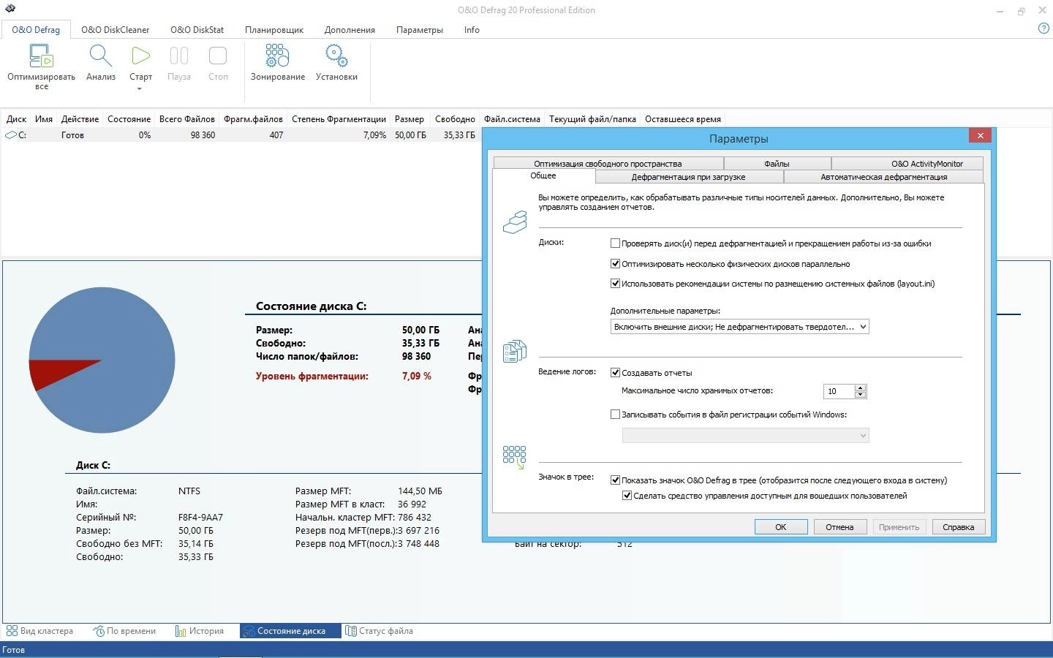
Task: Click the Уровень фрагментации red label
Action: (312, 377)
